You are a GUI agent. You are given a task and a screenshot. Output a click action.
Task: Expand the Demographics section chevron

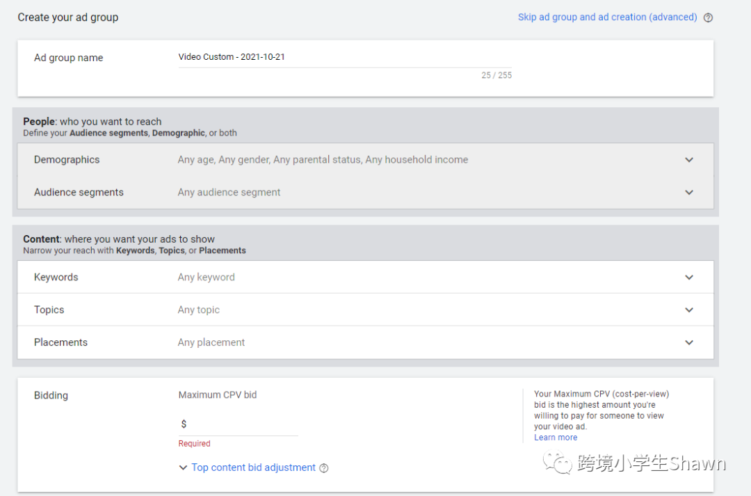point(689,160)
